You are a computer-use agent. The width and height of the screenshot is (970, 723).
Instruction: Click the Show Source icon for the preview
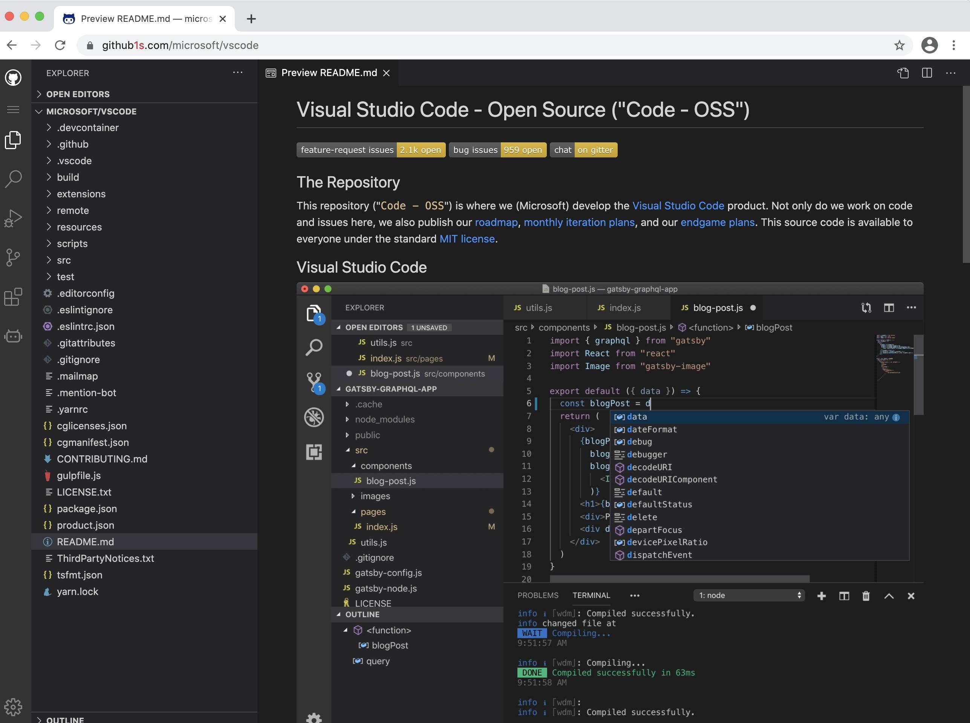tap(903, 73)
